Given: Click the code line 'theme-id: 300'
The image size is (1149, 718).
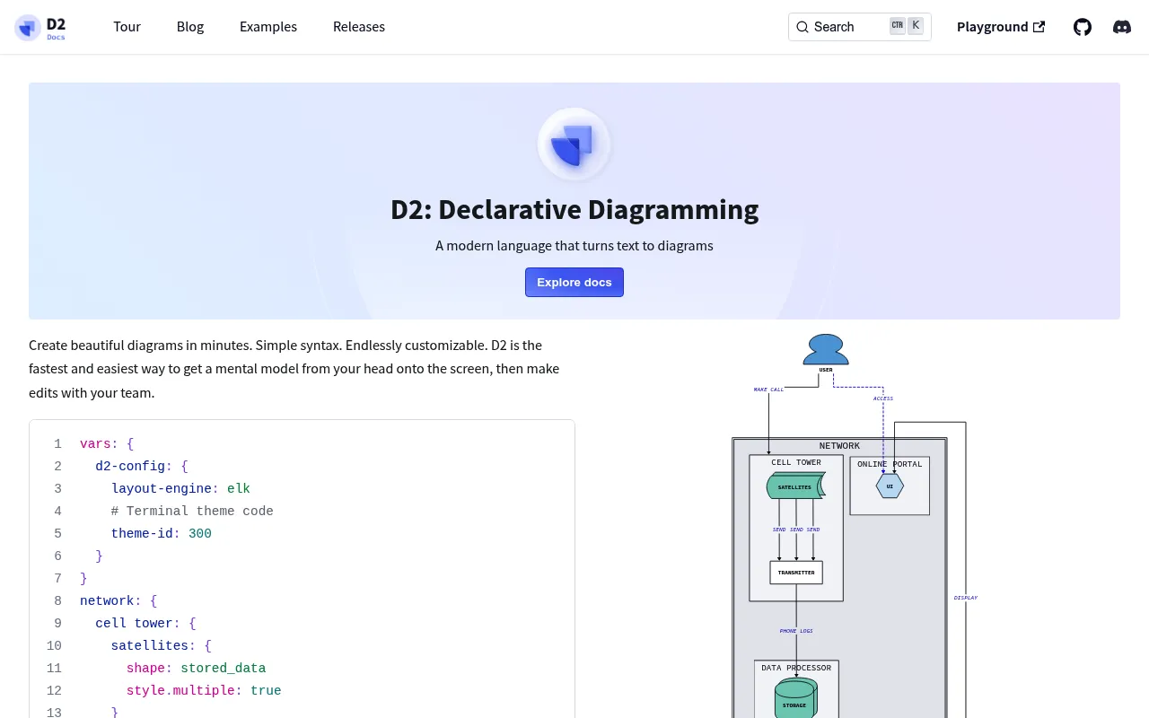Looking at the screenshot, I should [162, 533].
